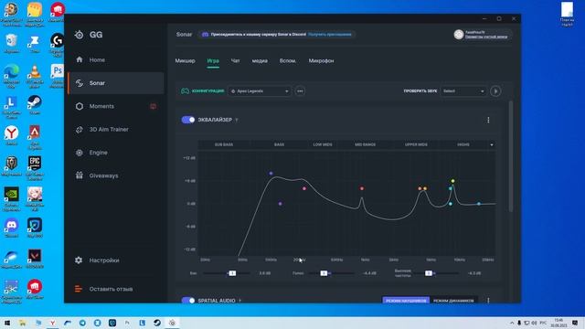Open the Windows Start menu
This screenshot has width=585, height=329.
(7, 323)
